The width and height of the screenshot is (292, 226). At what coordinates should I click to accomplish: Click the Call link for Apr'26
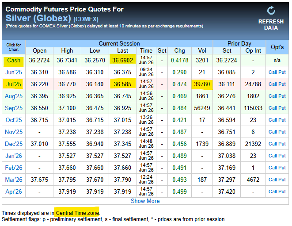(x=273, y=192)
